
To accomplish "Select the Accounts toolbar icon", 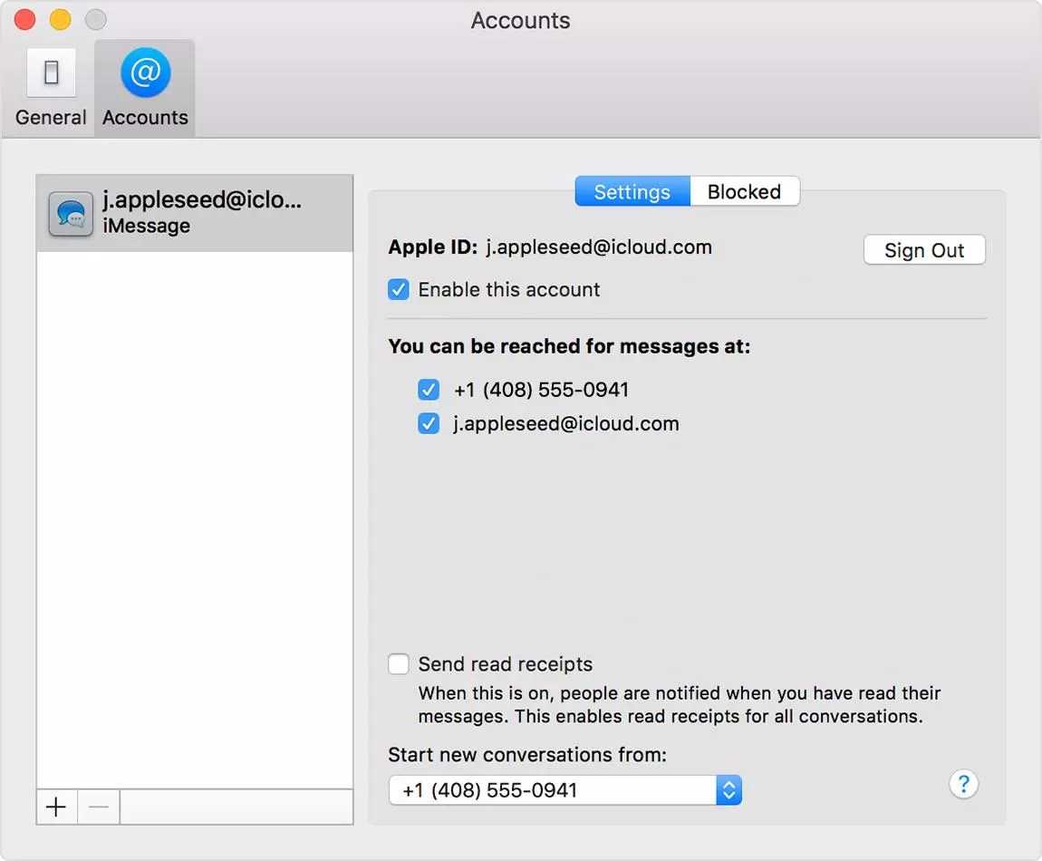I will [145, 89].
